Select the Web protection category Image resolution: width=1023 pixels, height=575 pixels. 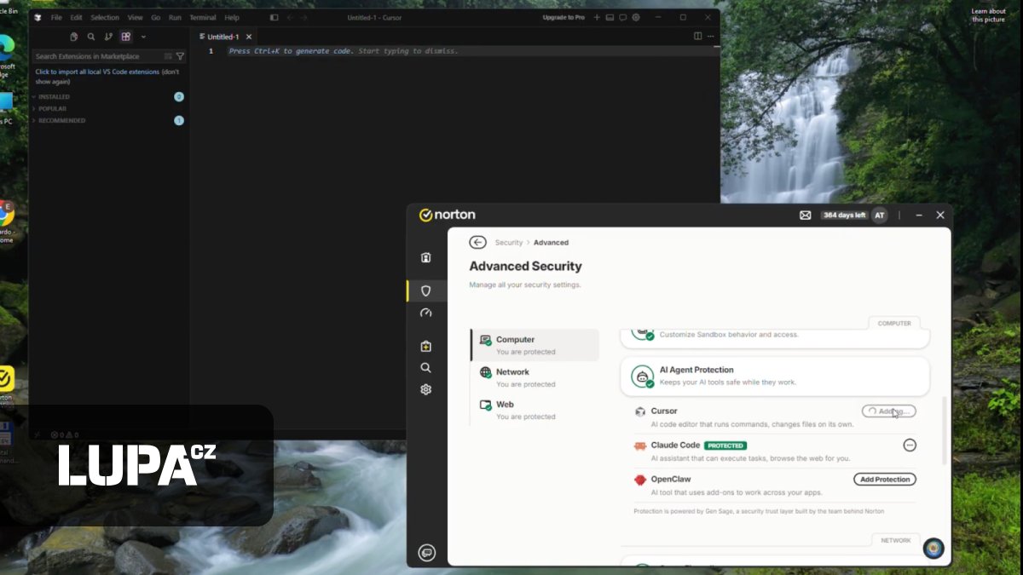tap(535, 410)
